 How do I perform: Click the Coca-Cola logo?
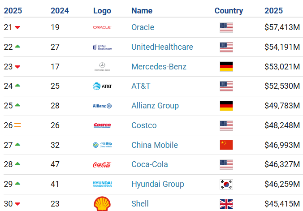tap(102, 164)
